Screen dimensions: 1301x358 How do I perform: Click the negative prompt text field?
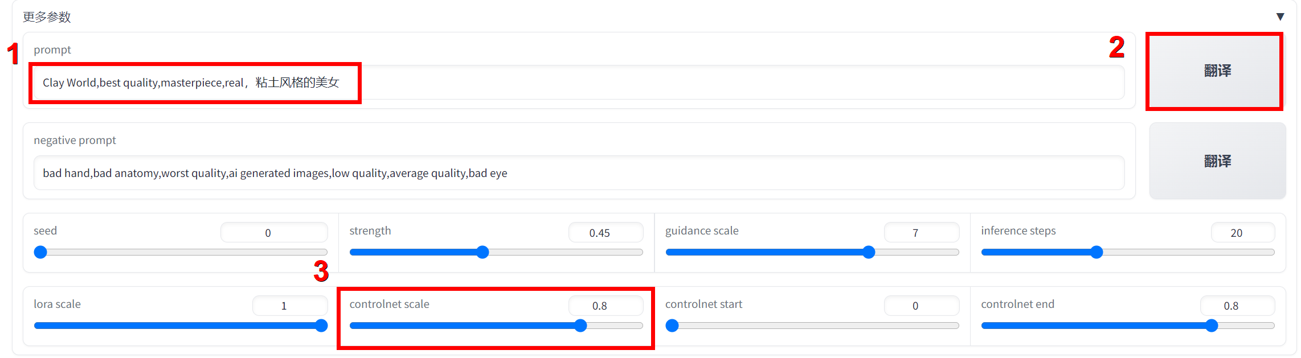[x=578, y=173]
